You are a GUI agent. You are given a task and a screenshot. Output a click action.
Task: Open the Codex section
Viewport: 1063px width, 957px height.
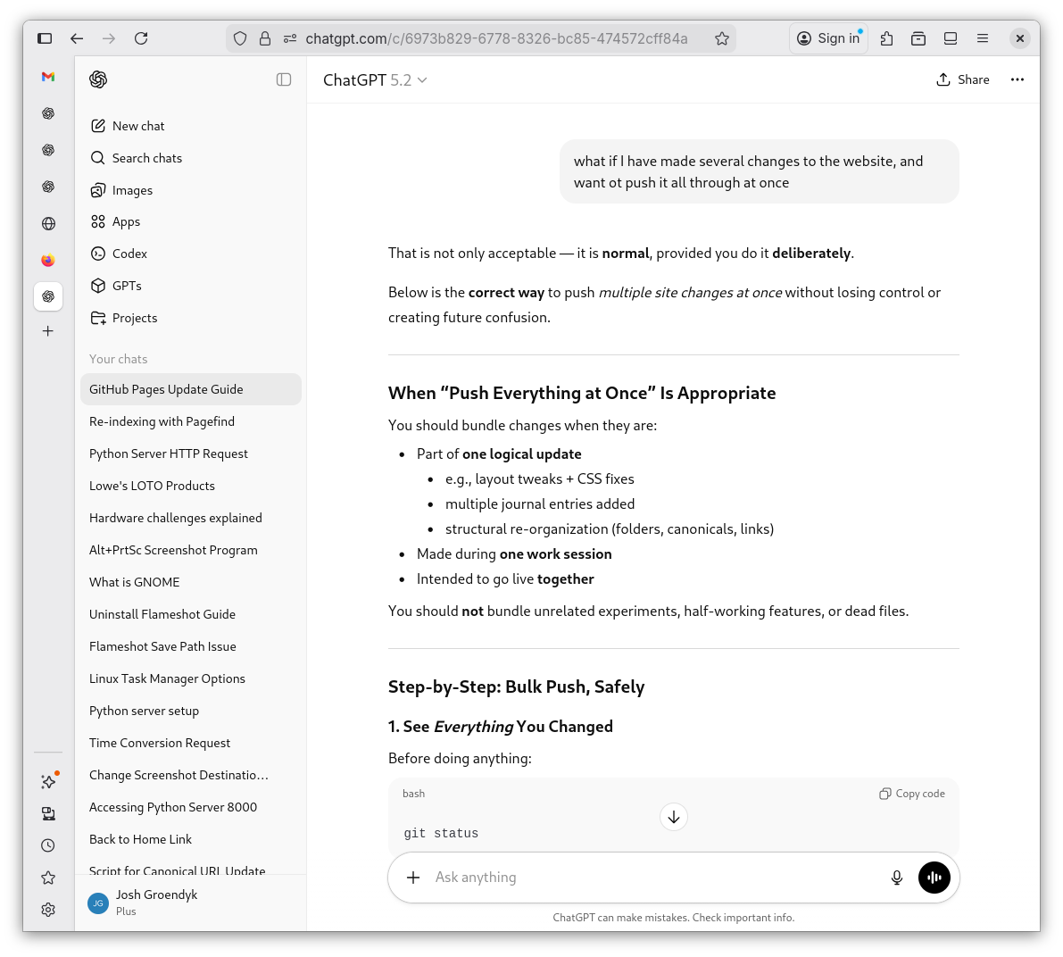click(x=129, y=254)
